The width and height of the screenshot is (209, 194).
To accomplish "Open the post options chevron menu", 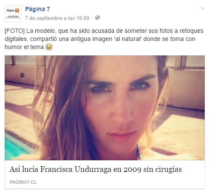I will 203,8.
